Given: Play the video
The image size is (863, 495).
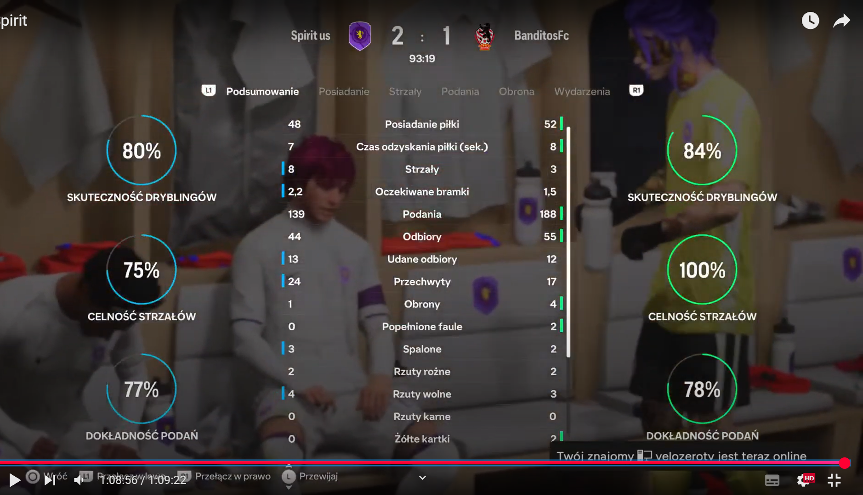Looking at the screenshot, I should tap(15, 480).
